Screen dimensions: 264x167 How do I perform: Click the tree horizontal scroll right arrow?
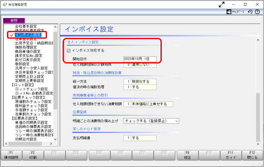coord(51,144)
